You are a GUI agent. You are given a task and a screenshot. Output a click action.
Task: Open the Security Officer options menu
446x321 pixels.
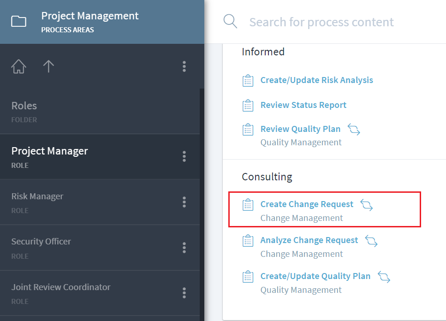pyautogui.click(x=184, y=247)
